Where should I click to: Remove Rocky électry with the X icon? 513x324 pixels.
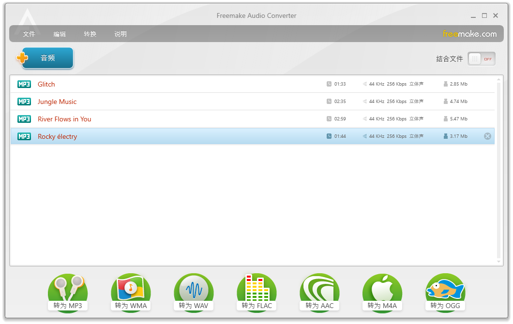(487, 136)
